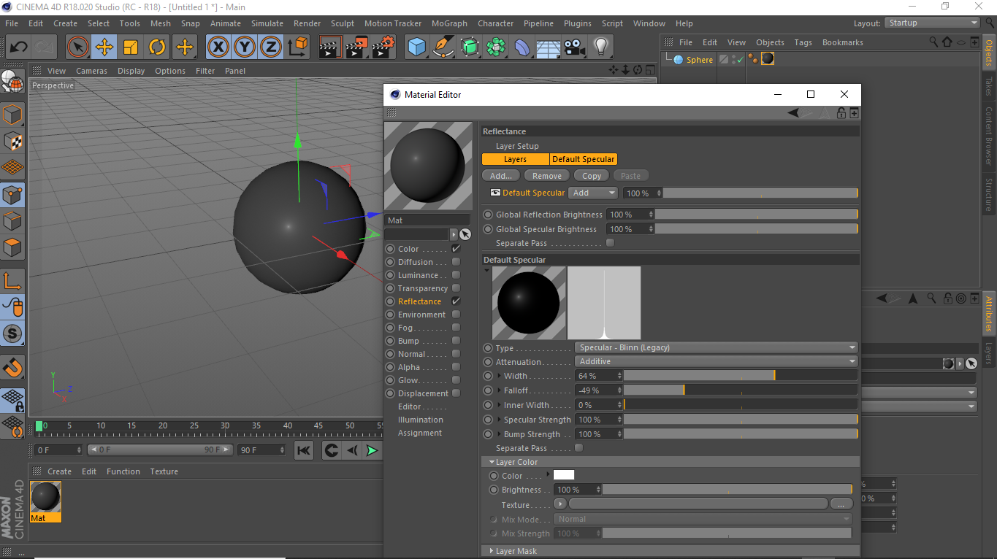The width and height of the screenshot is (997, 559).
Task: Toggle Y axis lock icon
Action: point(244,47)
